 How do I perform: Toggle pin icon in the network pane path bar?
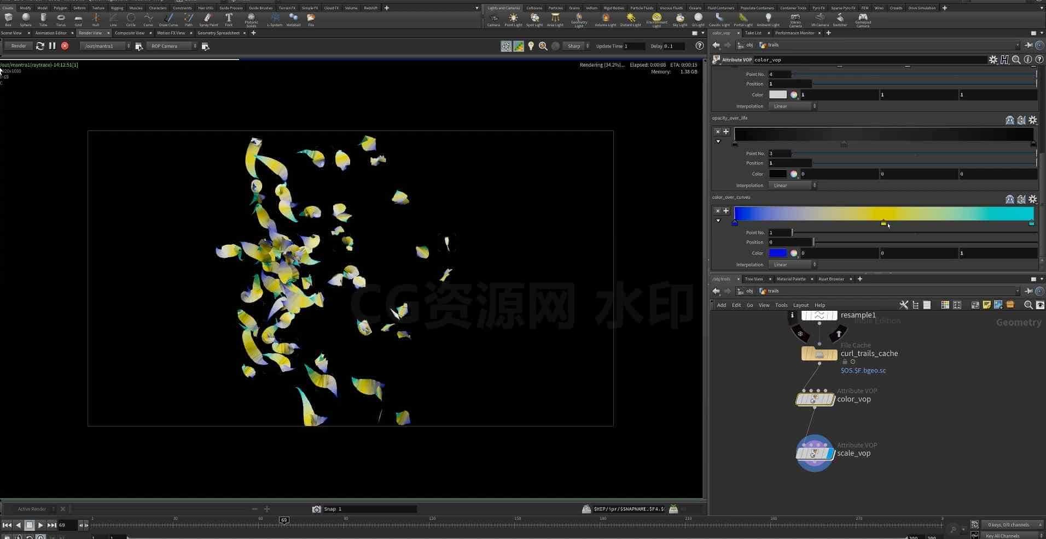pyautogui.click(x=1028, y=291)
